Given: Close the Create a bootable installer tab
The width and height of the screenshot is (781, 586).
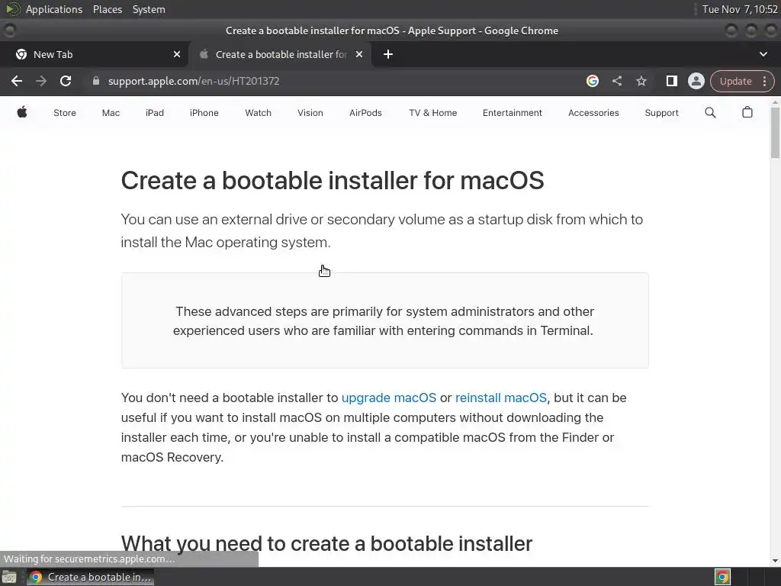Looking at the screenshot, I should click(359, 54).
